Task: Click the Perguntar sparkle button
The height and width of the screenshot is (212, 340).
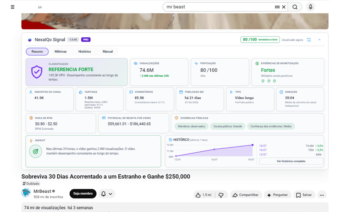Action: (x=277, y=195)
